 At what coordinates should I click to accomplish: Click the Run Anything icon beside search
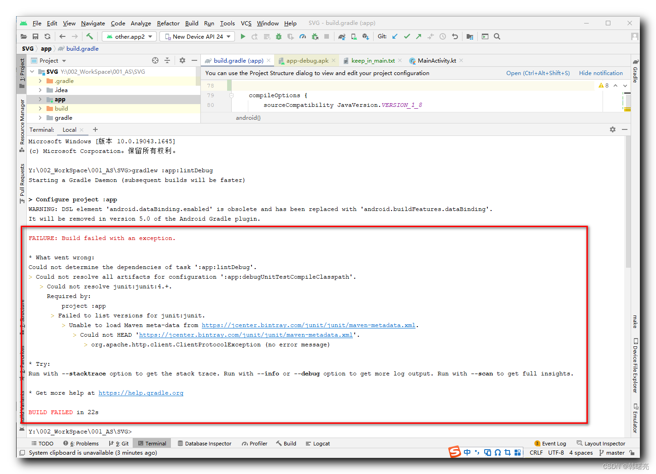click(485, 36)
